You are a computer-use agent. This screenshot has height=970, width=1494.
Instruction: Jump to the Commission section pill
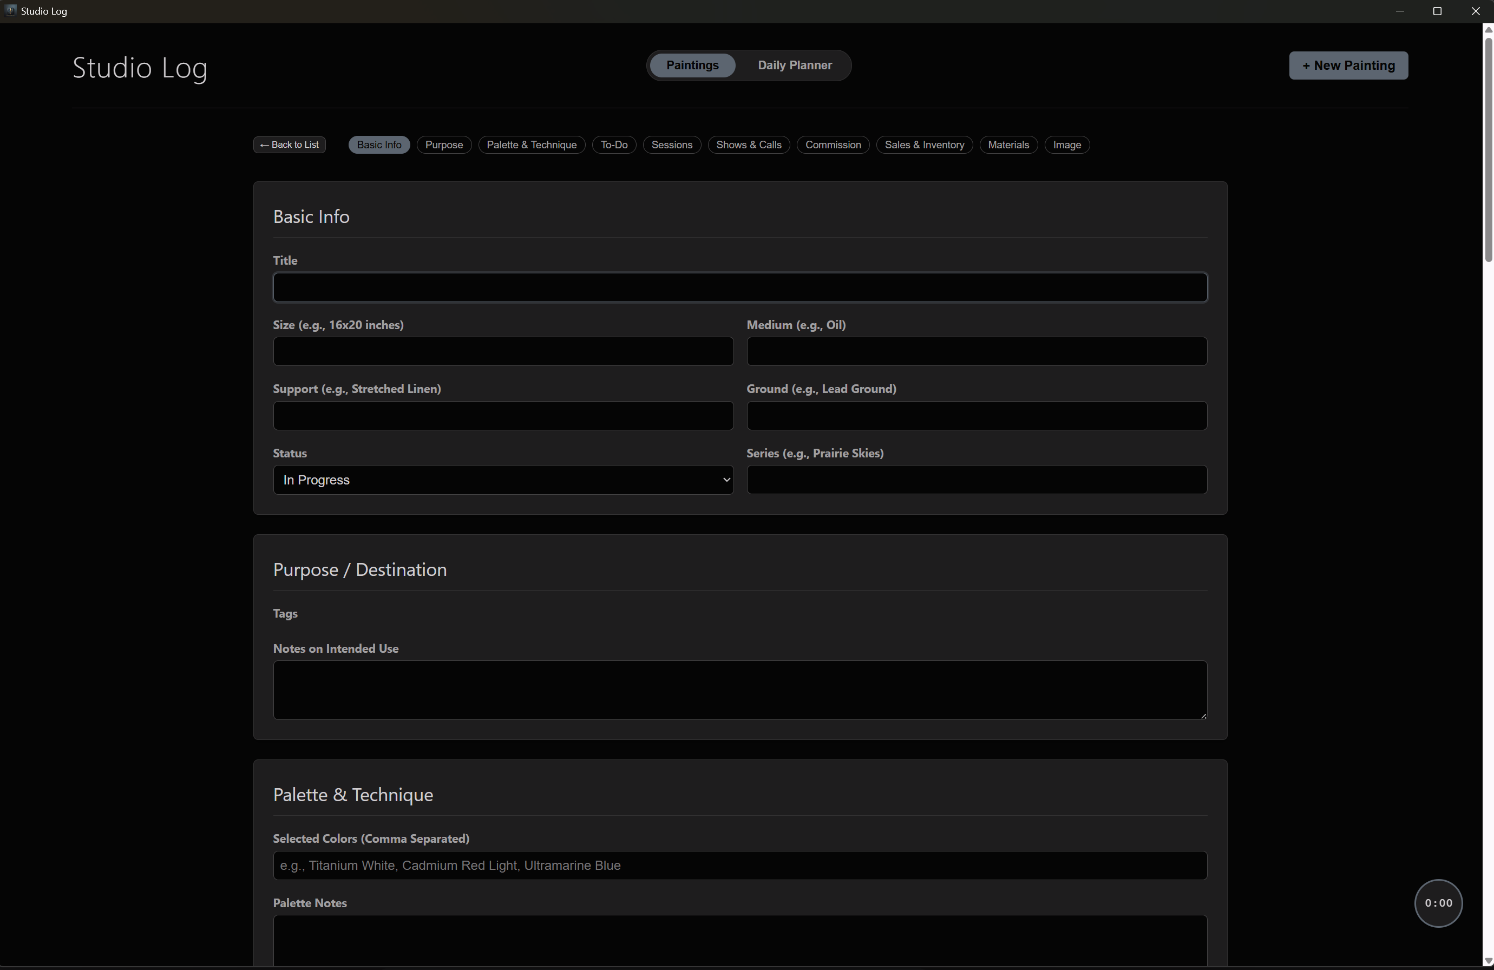833,145
